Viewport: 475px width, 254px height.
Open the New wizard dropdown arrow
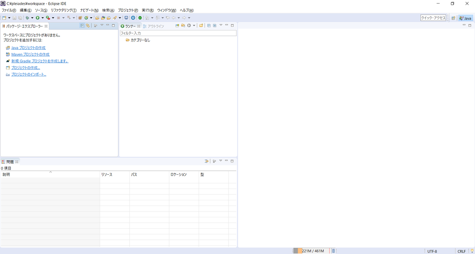coord(9,18)
